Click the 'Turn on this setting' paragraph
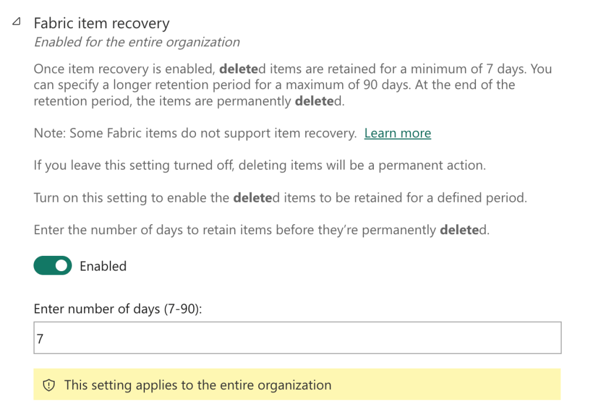The image size is (601, 412). coord(280,198)
